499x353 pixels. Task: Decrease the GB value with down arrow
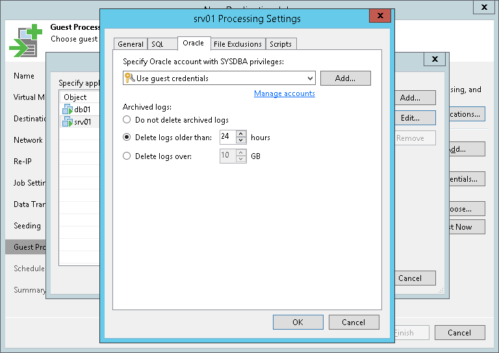click(x=241, y=159)
